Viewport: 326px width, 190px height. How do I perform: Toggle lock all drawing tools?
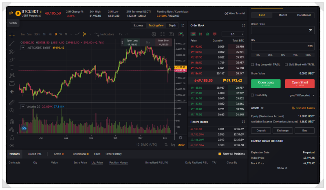12,137
